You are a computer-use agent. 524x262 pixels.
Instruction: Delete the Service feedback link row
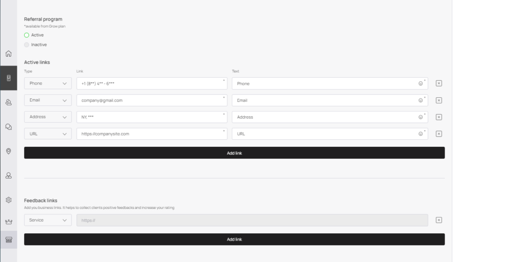click(439, 220)
